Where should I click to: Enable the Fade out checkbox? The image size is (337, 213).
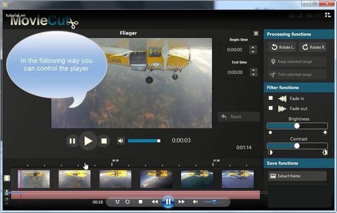coord(271,108)
